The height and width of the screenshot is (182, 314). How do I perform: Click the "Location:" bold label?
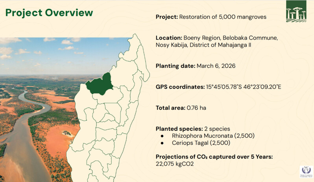click(x=169, y=38)
